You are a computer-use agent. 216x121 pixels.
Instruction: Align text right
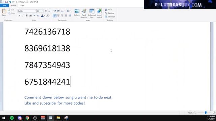pos(62,16)
